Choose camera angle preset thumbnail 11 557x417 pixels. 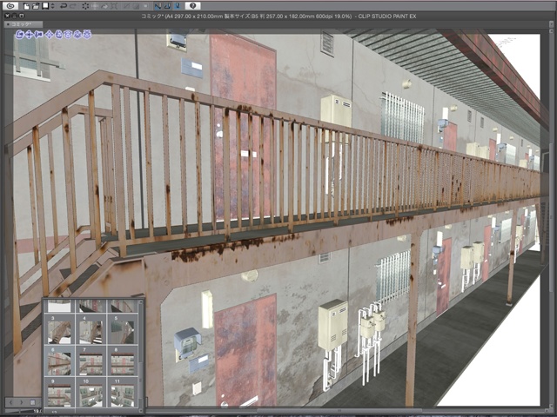coord(123,393)
